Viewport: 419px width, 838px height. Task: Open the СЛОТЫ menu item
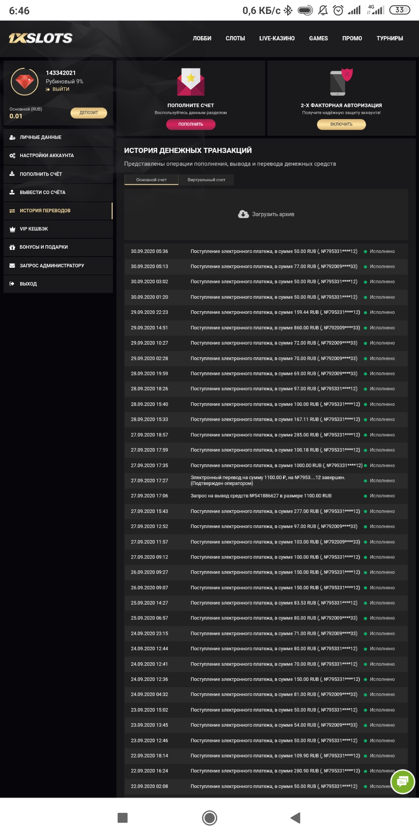click(235, 38)
